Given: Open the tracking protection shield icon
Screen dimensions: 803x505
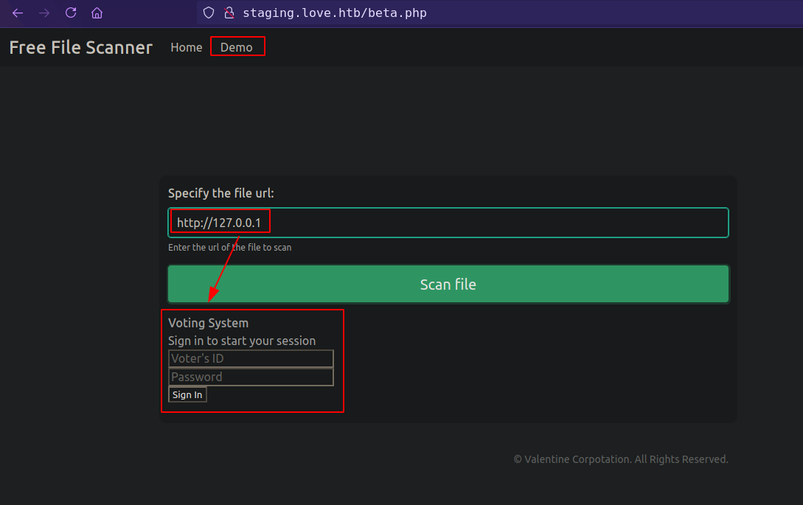Looking at the screenshot, I should [209, 13].
